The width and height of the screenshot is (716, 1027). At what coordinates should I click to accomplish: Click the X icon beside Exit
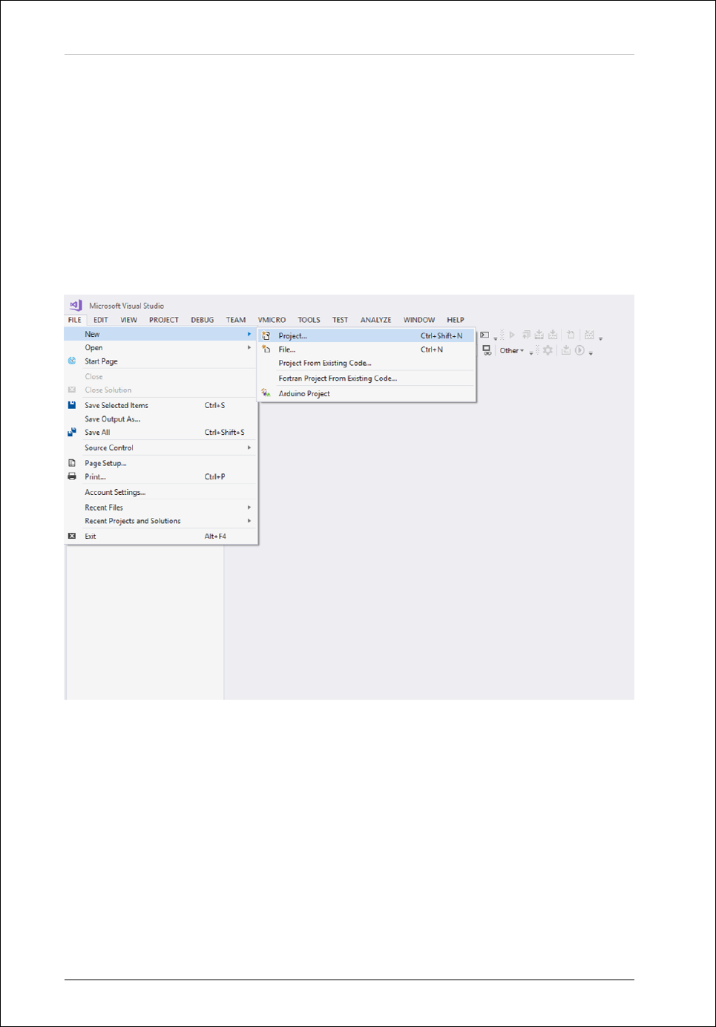pos(72,536)
